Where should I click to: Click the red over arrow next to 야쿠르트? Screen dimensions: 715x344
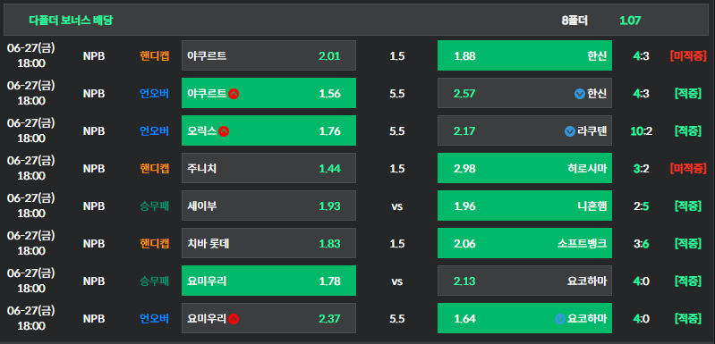click(x=234, y=94)
